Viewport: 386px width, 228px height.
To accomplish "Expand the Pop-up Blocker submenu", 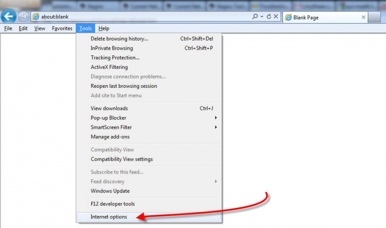I will pyautogui.click(x=149, y=118).
